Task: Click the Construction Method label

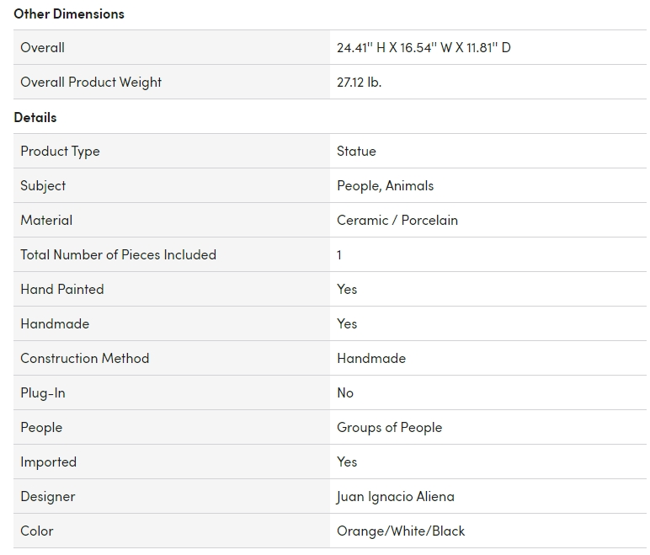Action: pos(84,359)
